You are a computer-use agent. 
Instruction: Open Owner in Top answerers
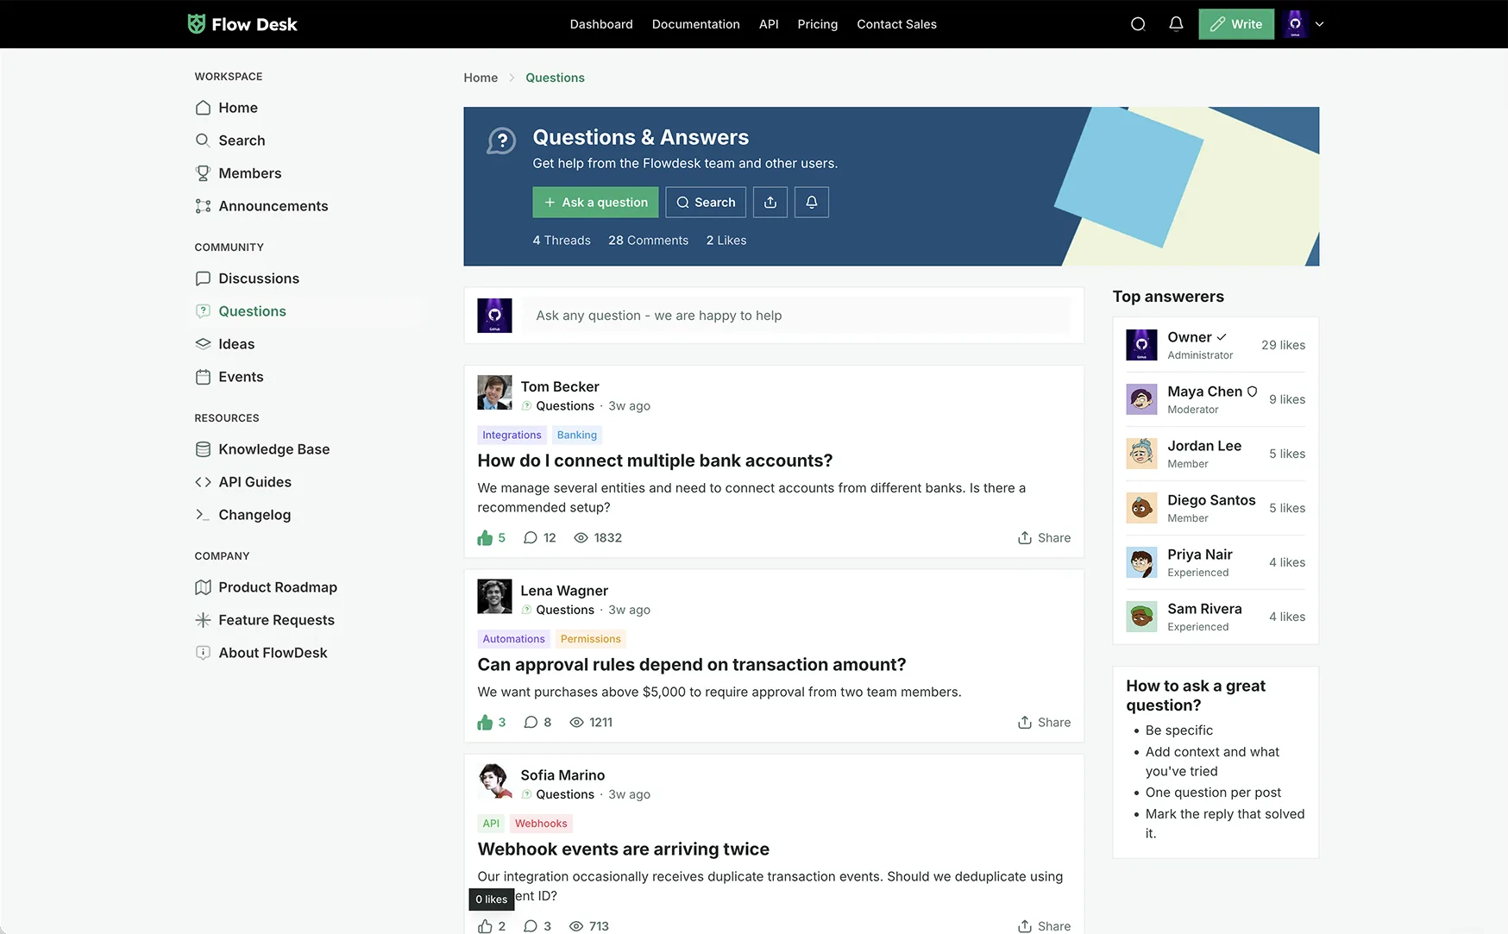click(x=1216, y=345)
